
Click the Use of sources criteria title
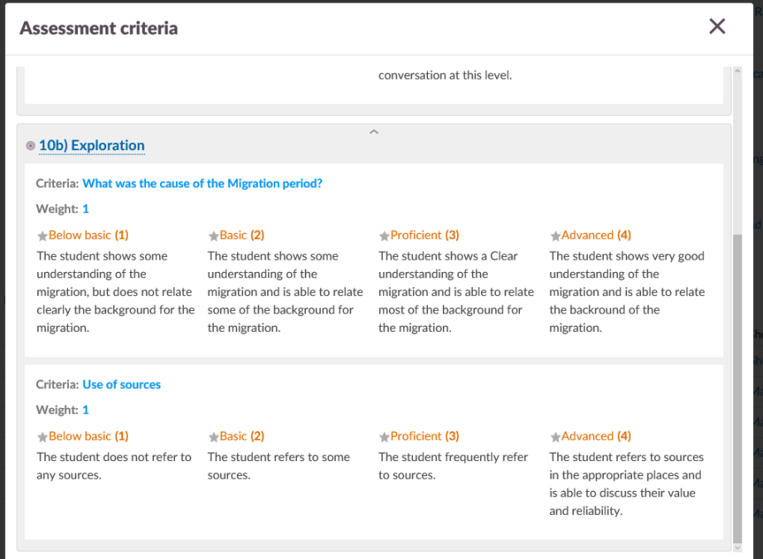point(121,384)
